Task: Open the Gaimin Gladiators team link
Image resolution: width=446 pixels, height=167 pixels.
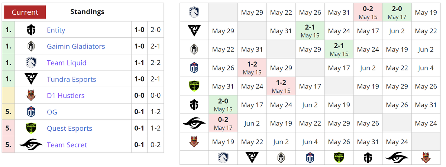Action: (x=76, y=46)
